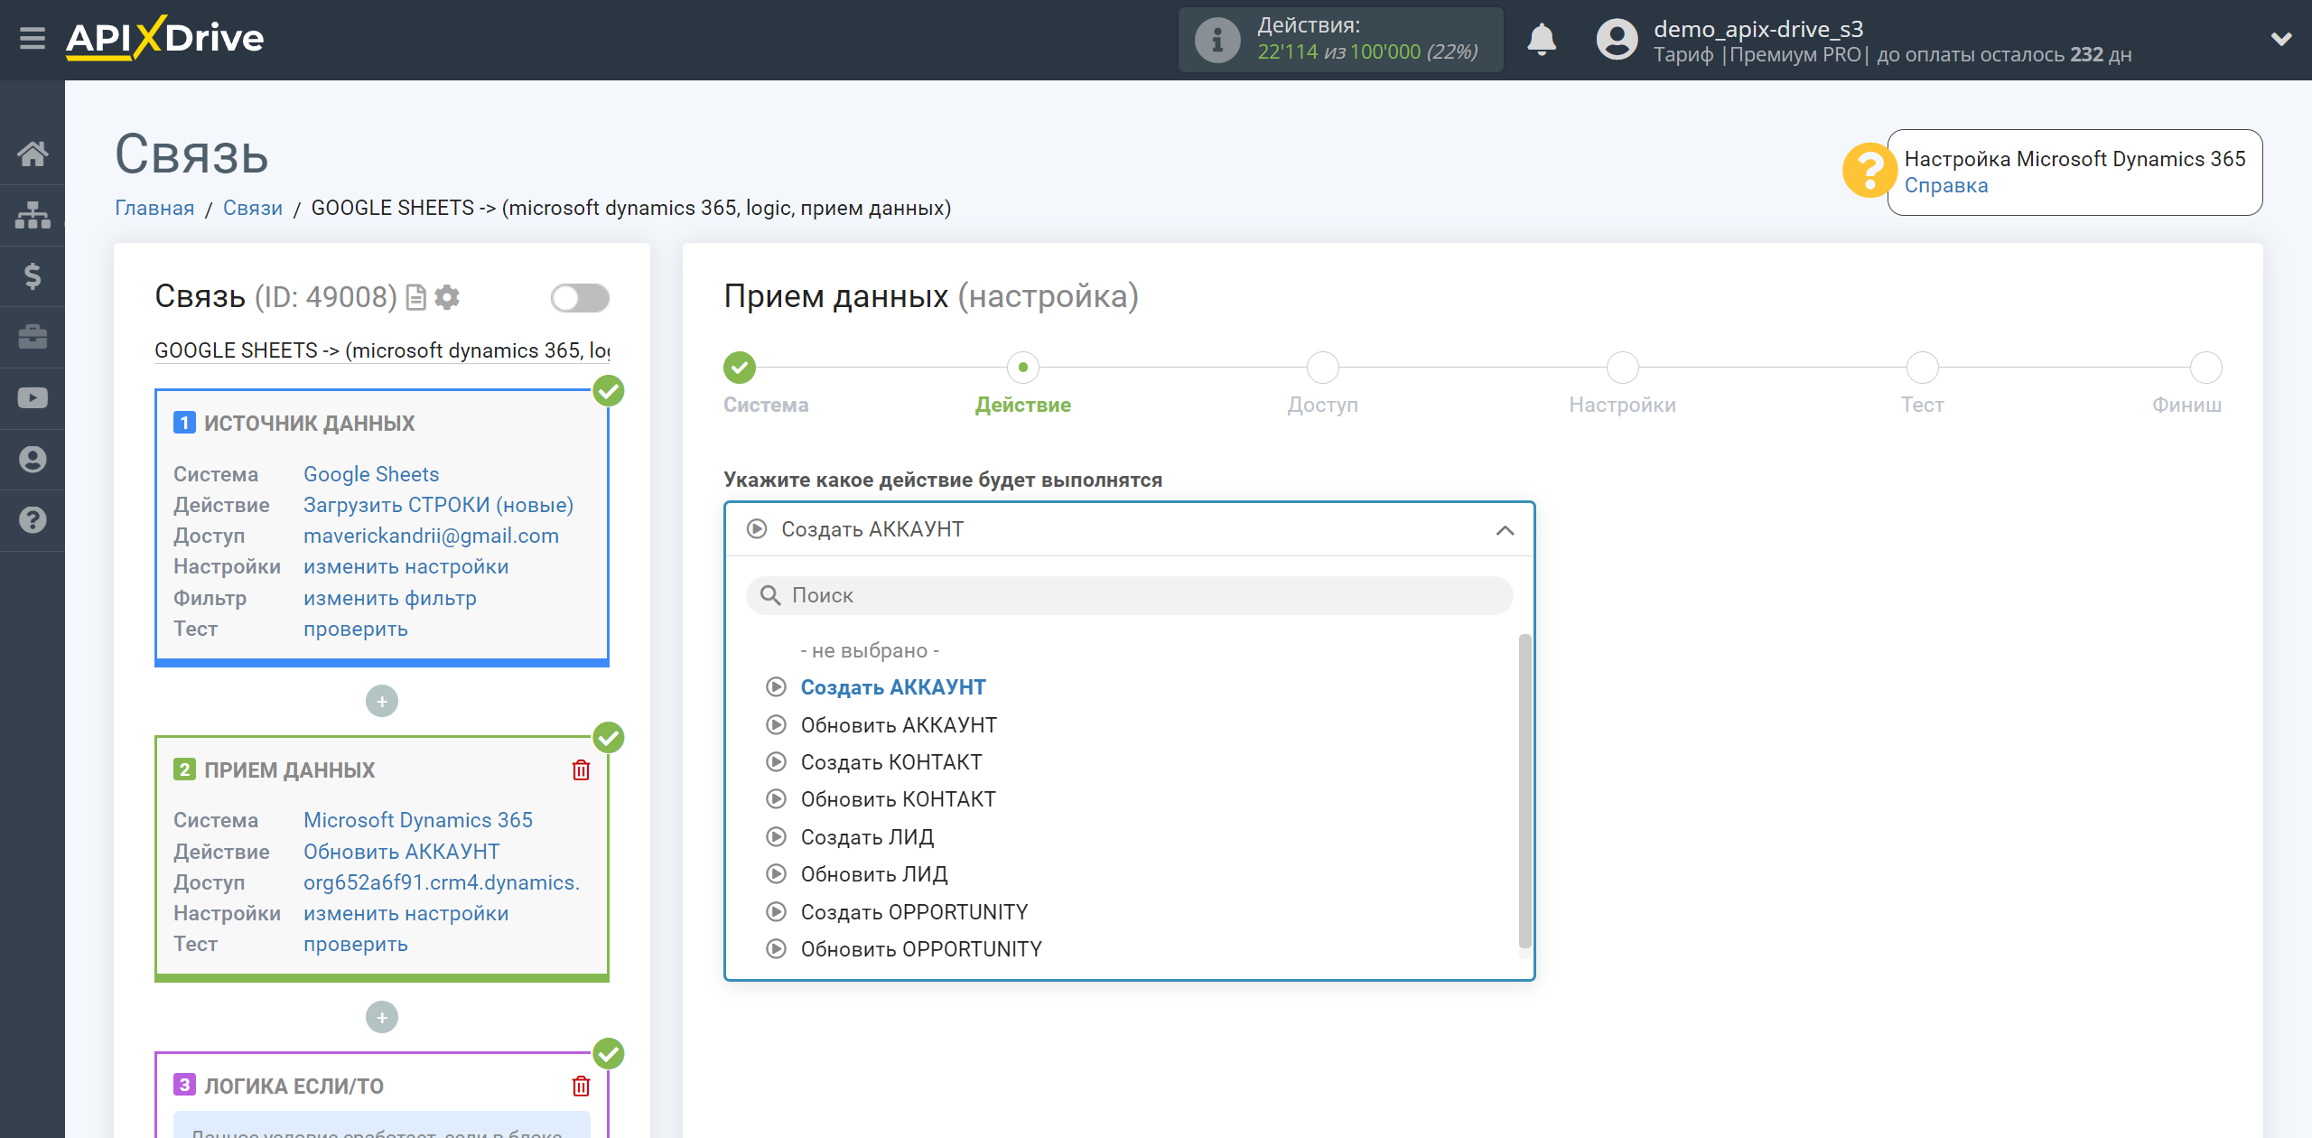The height and width of the screenshot is (1138, 2312).
Task: Go to Главная breadcrumb
Action: tap(154, 209)
